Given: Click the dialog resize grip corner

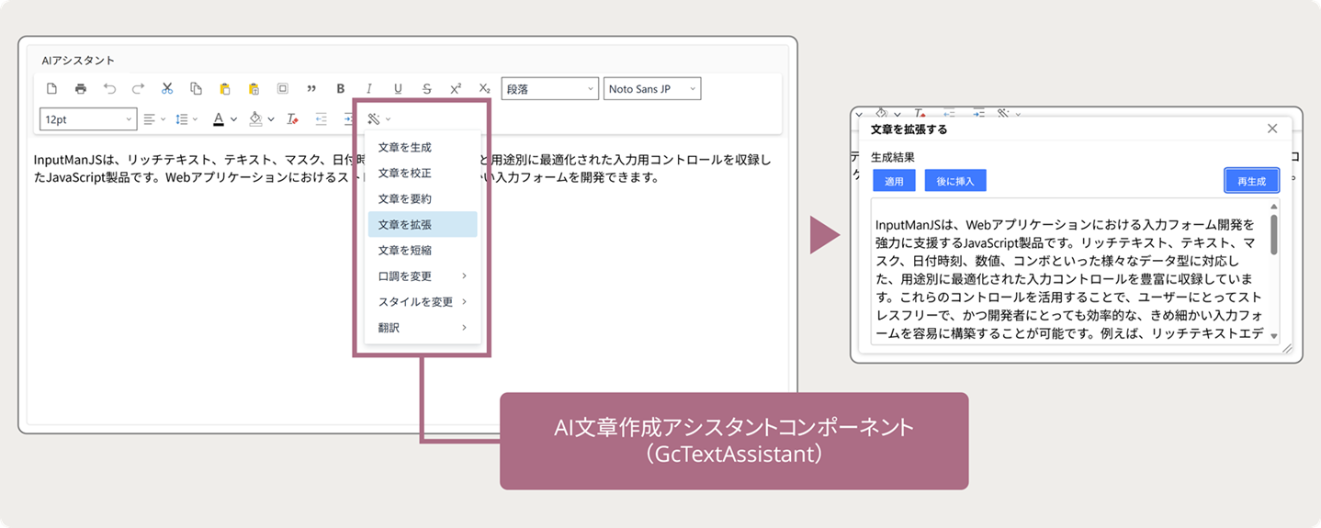Looking at the screenshot, I should click(x=1287, y=349).
